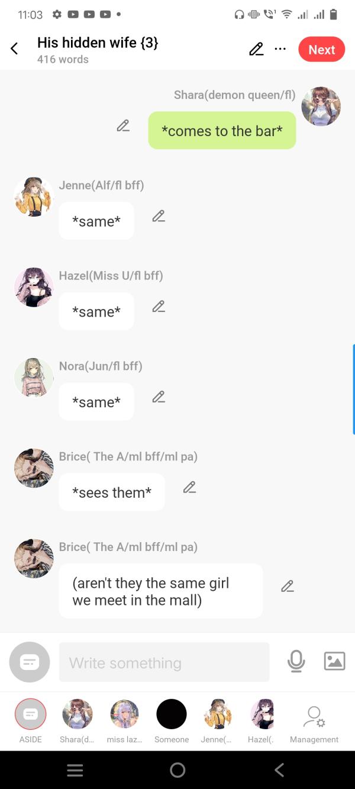
Task: Focus the 'Write something' text field
Action: coord(164,662)
